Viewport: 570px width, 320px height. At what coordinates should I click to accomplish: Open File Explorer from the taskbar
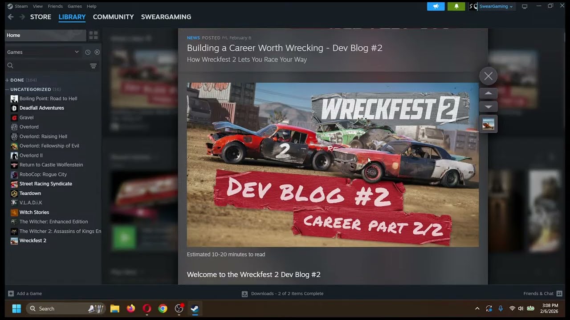(115, 308)
